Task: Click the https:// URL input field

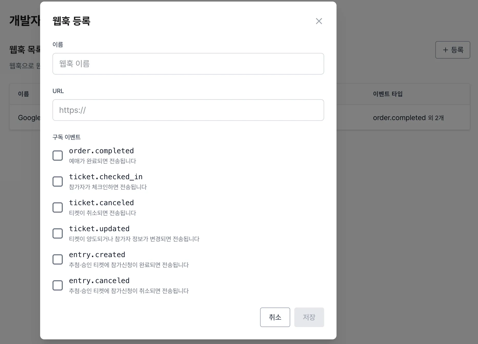Action: [188, 110]
